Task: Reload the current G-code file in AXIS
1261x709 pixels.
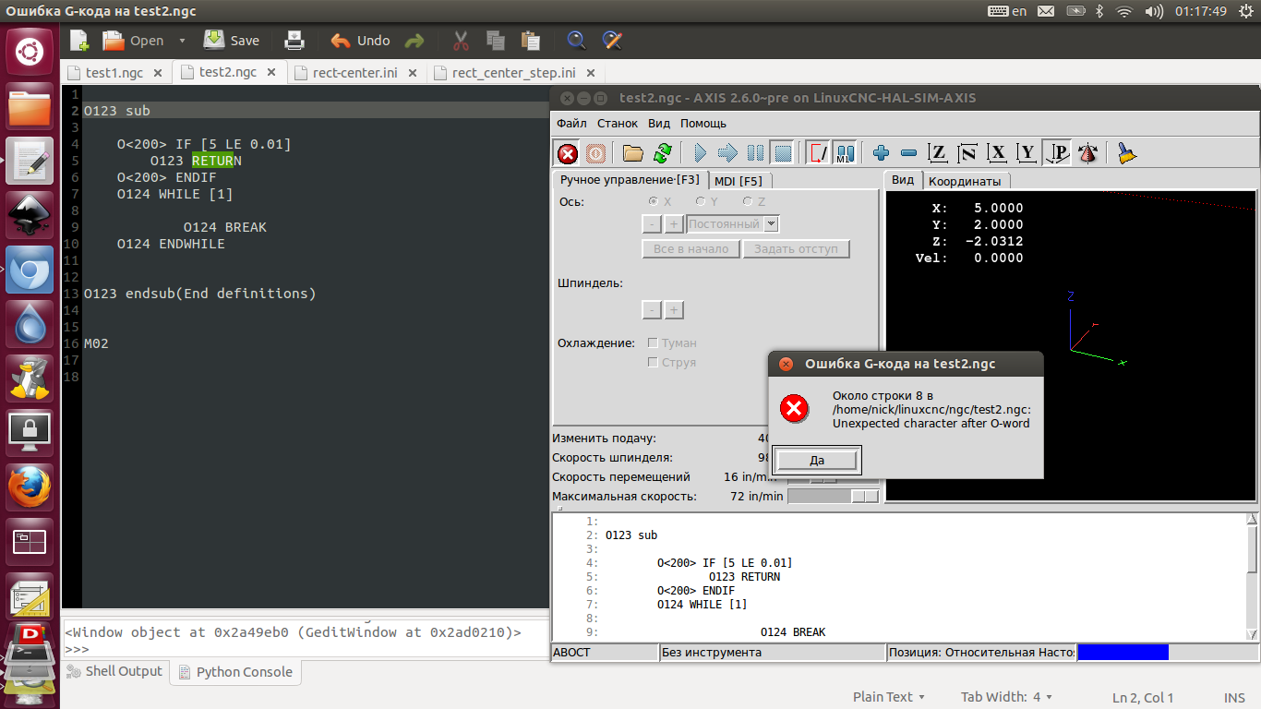Action: tap(662, 153)
